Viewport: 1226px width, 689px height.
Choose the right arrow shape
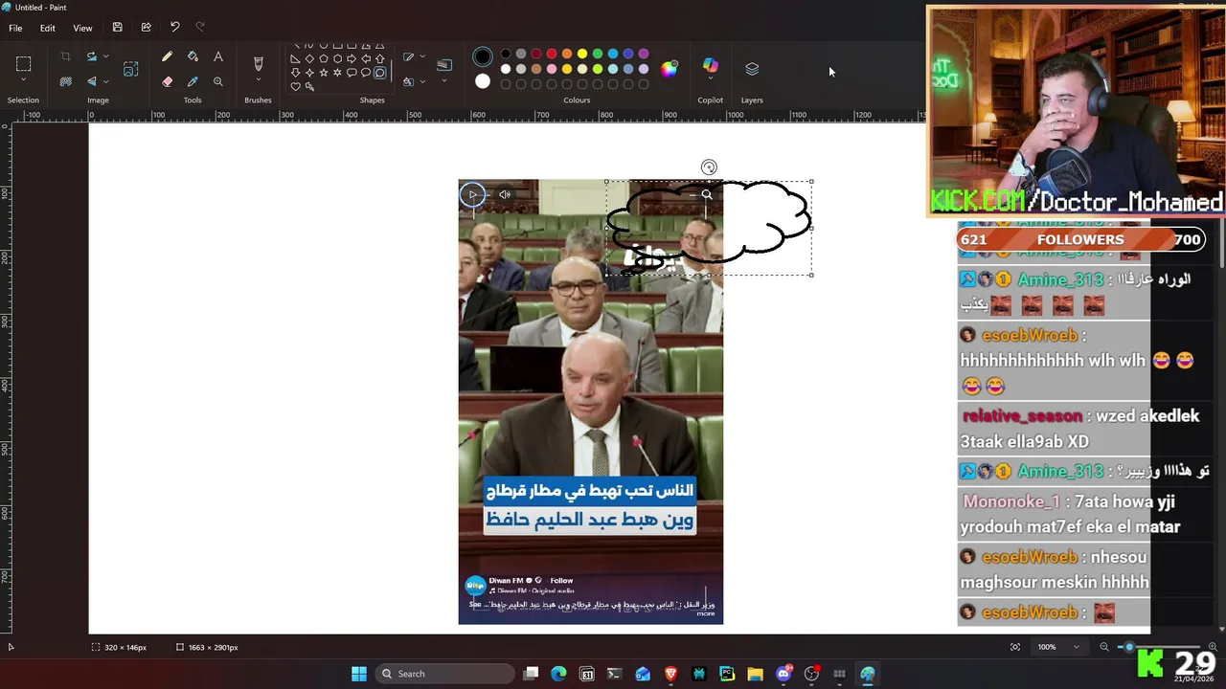(352, 58)
